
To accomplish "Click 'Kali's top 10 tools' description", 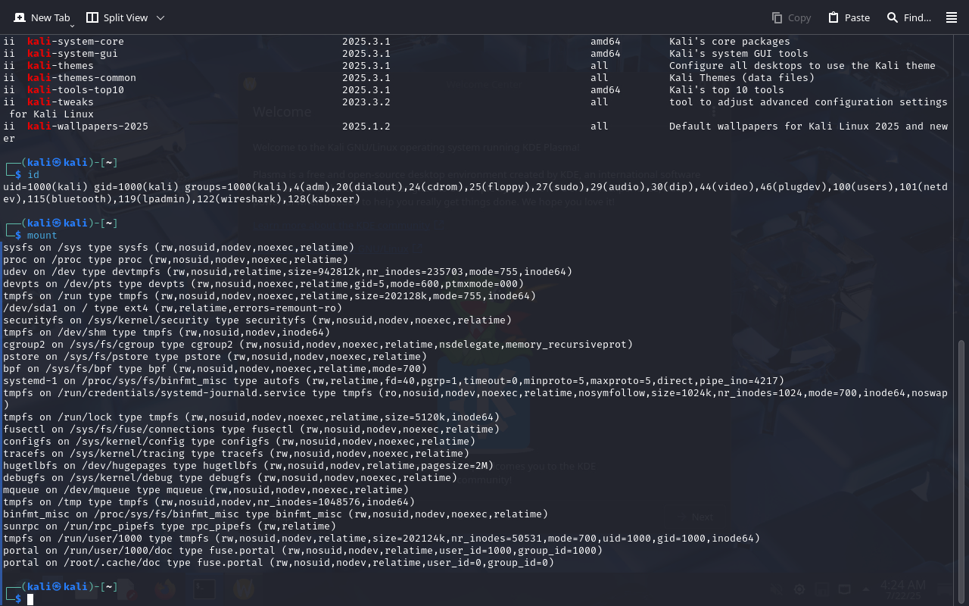I will click(727, 90).
